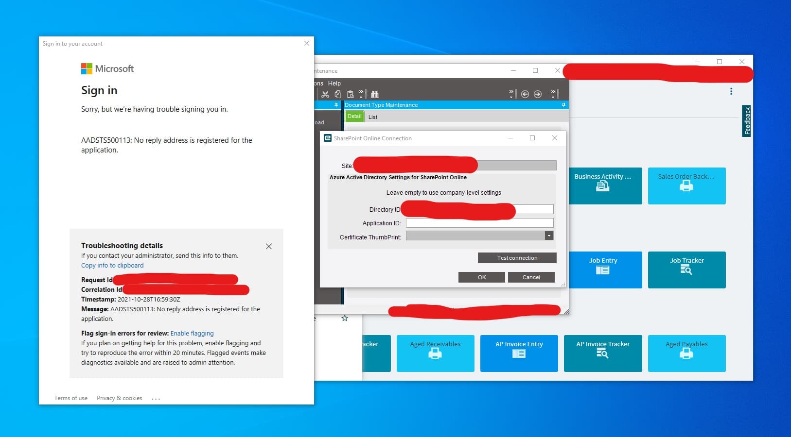Expand toolbar overflow left of back arrow
The width and height of the screenshot is (791, 437).
pos(511,94)
